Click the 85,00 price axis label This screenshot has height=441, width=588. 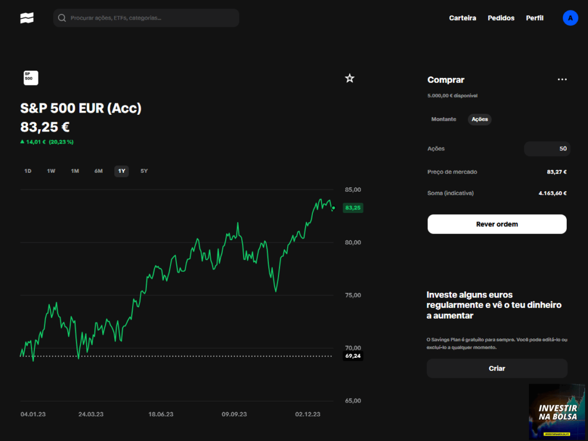pyautogui.click(x=353, y=189)
